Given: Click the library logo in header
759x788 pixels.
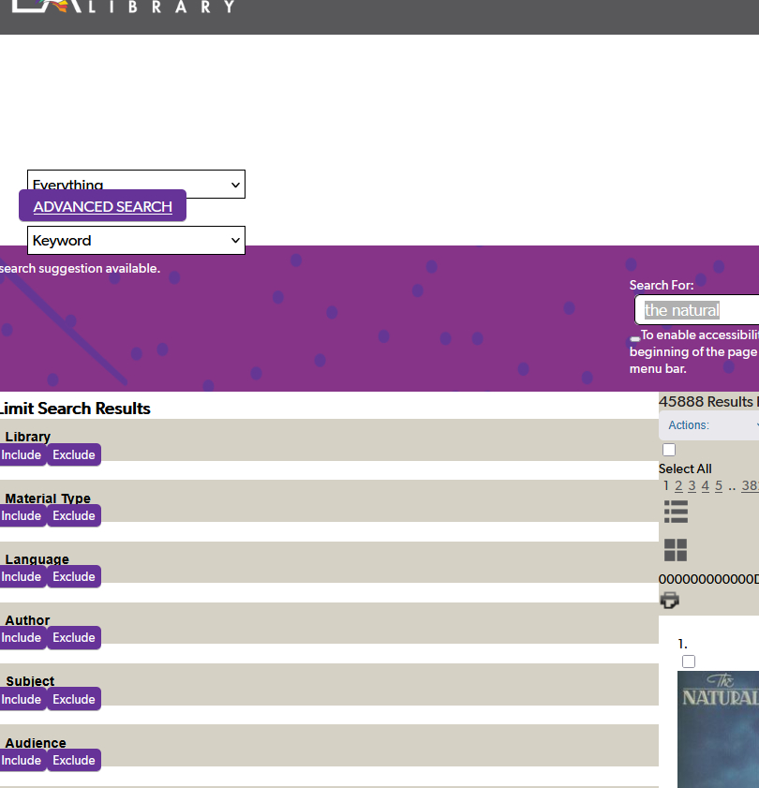Looking at the screenshot, I should point(122,7).
